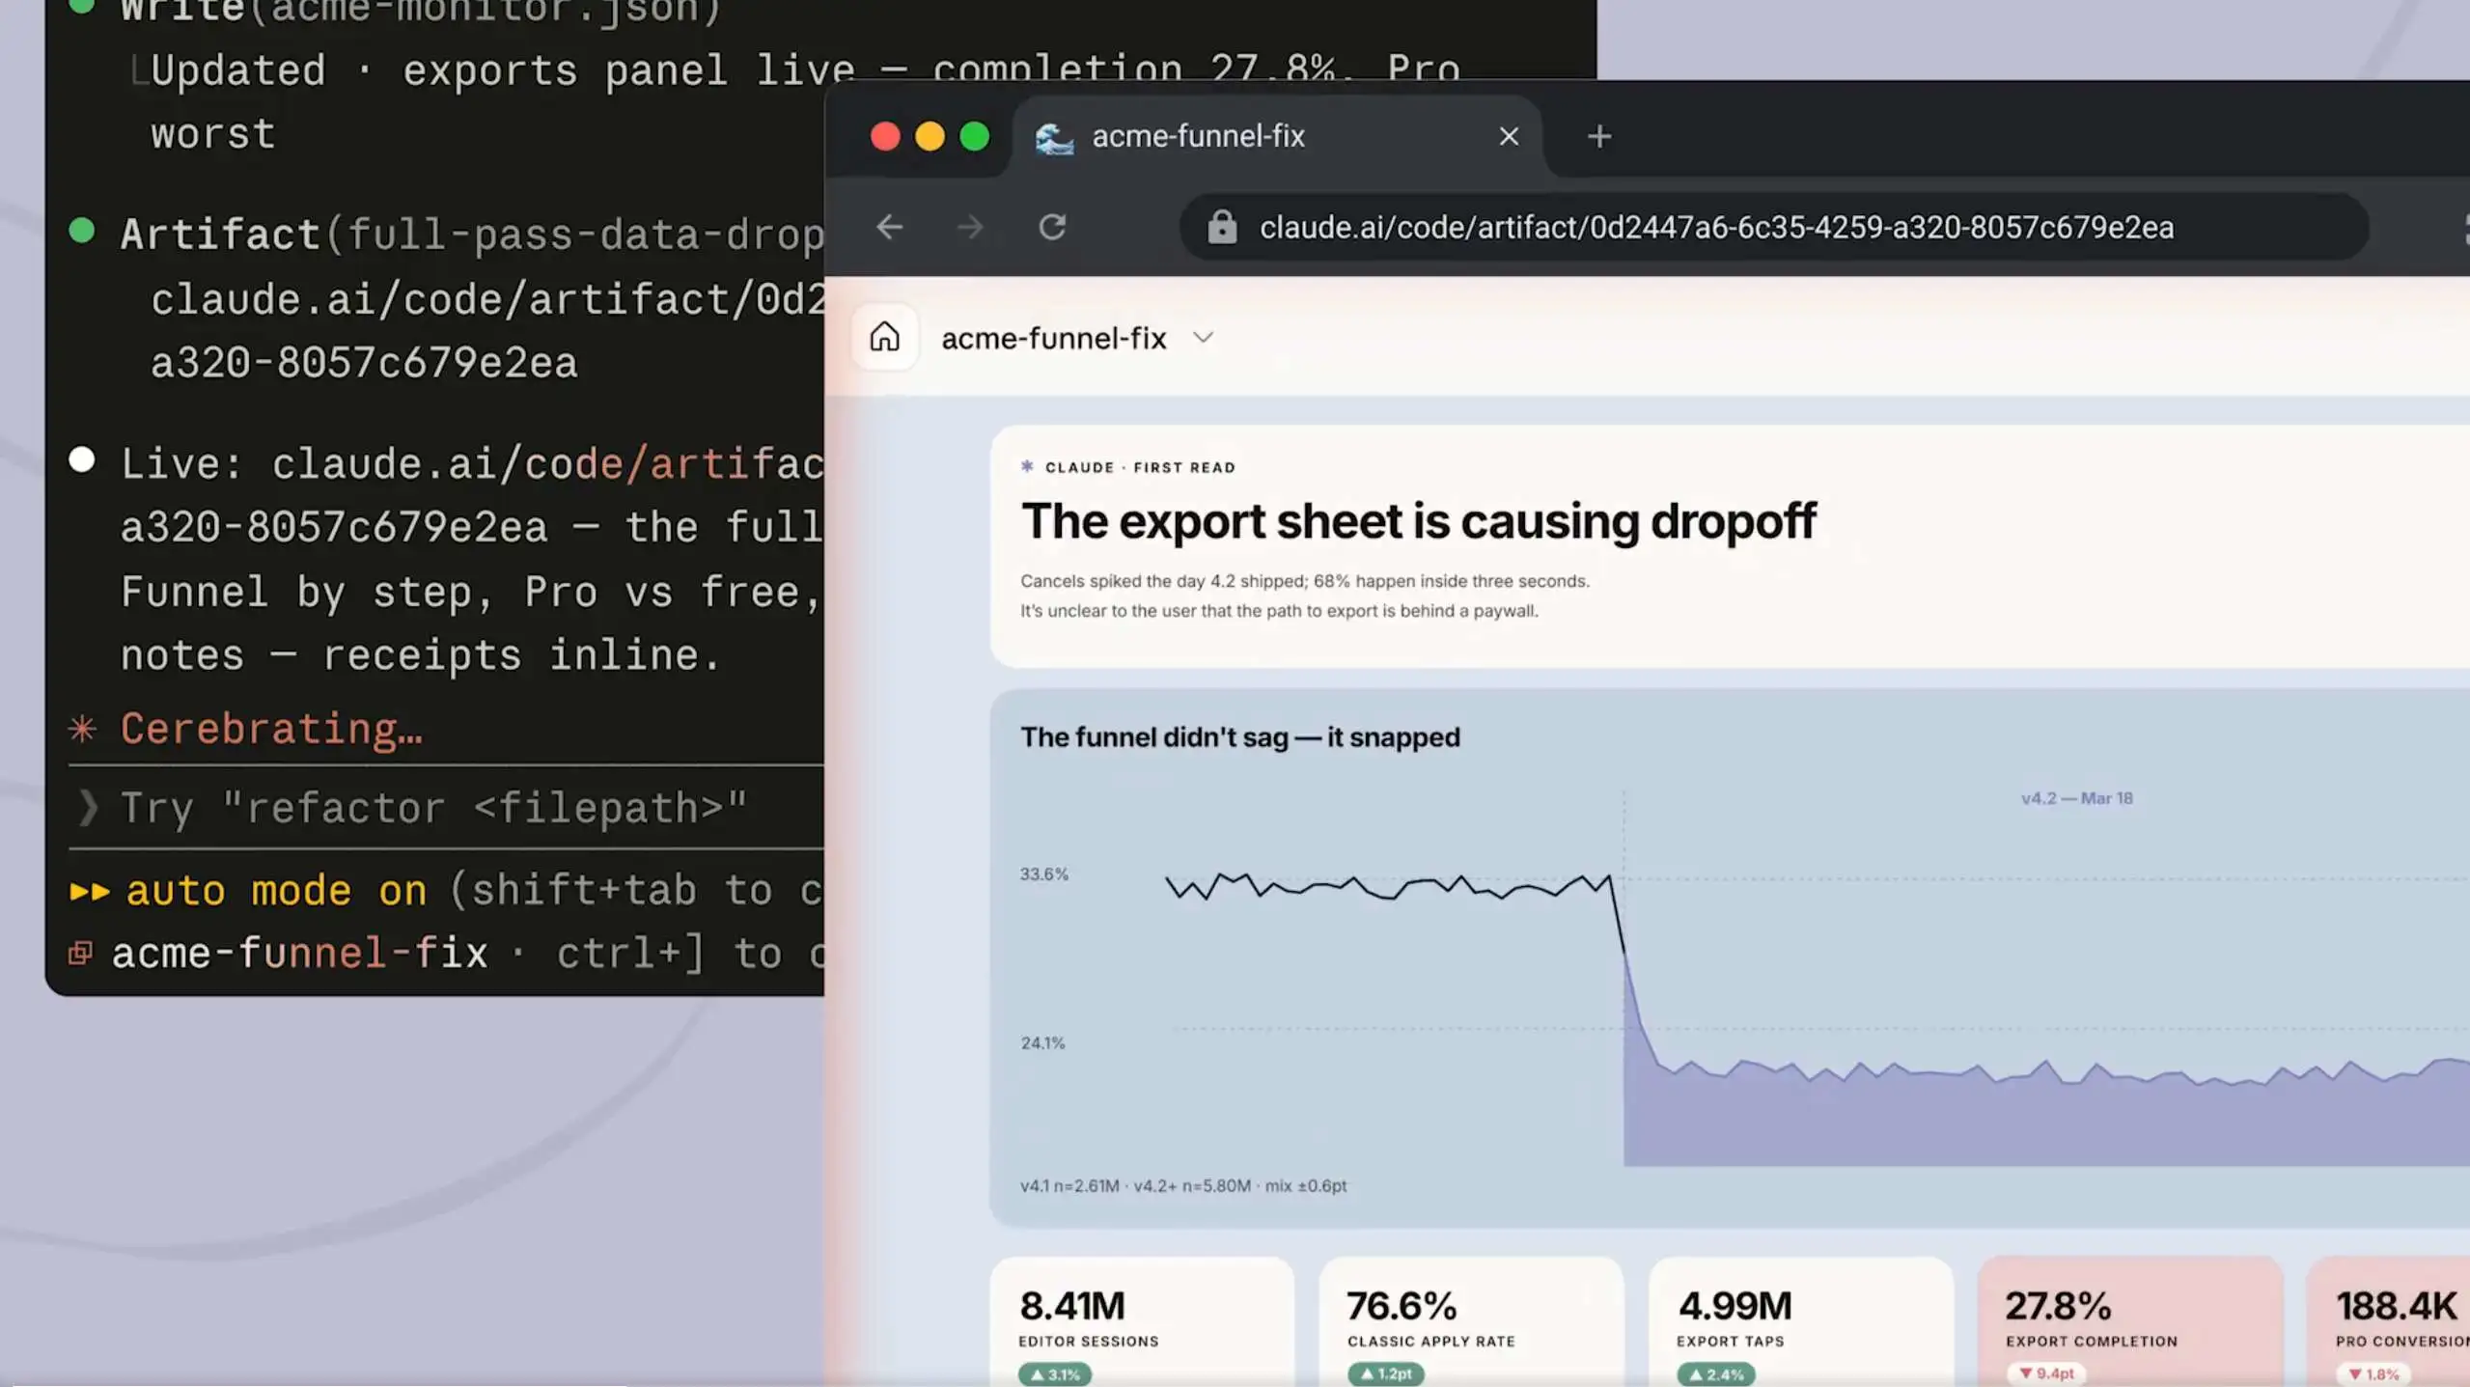Click the 'Artifact(full-pass-data-drop' line in terminal
The image size is (2470, 1387).
coord(472,235)
